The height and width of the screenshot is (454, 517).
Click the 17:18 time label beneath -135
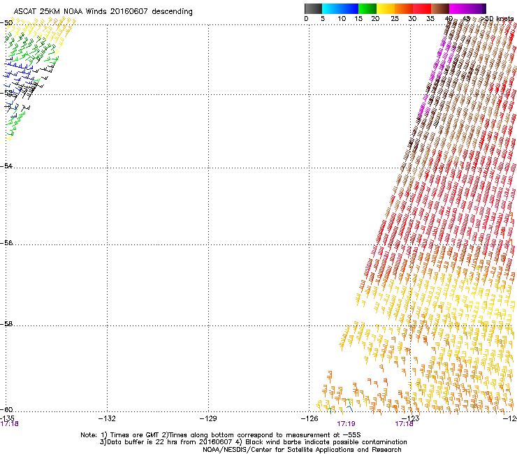(x=9, y=424)
